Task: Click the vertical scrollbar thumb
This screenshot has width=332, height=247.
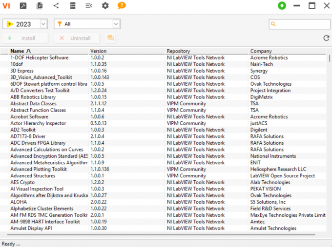Action: pyautogui.click(x=330, y=58)
